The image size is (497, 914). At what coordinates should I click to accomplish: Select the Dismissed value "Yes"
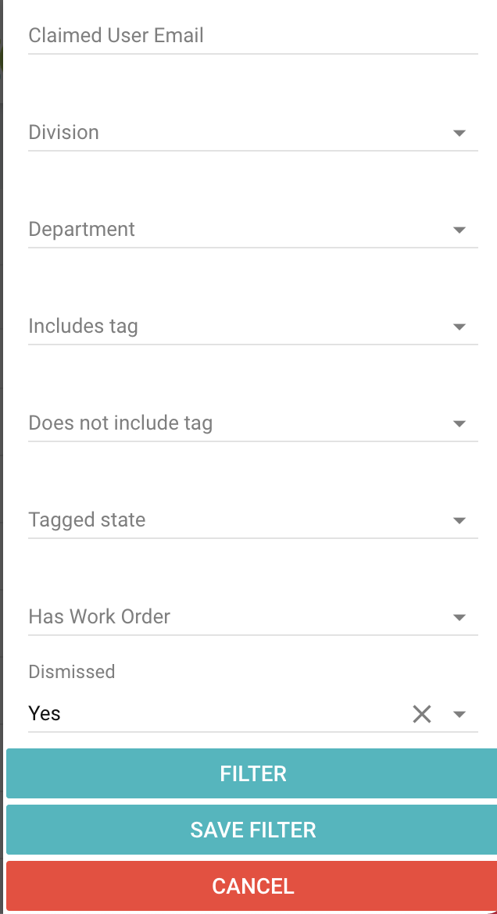pos(45,714)
